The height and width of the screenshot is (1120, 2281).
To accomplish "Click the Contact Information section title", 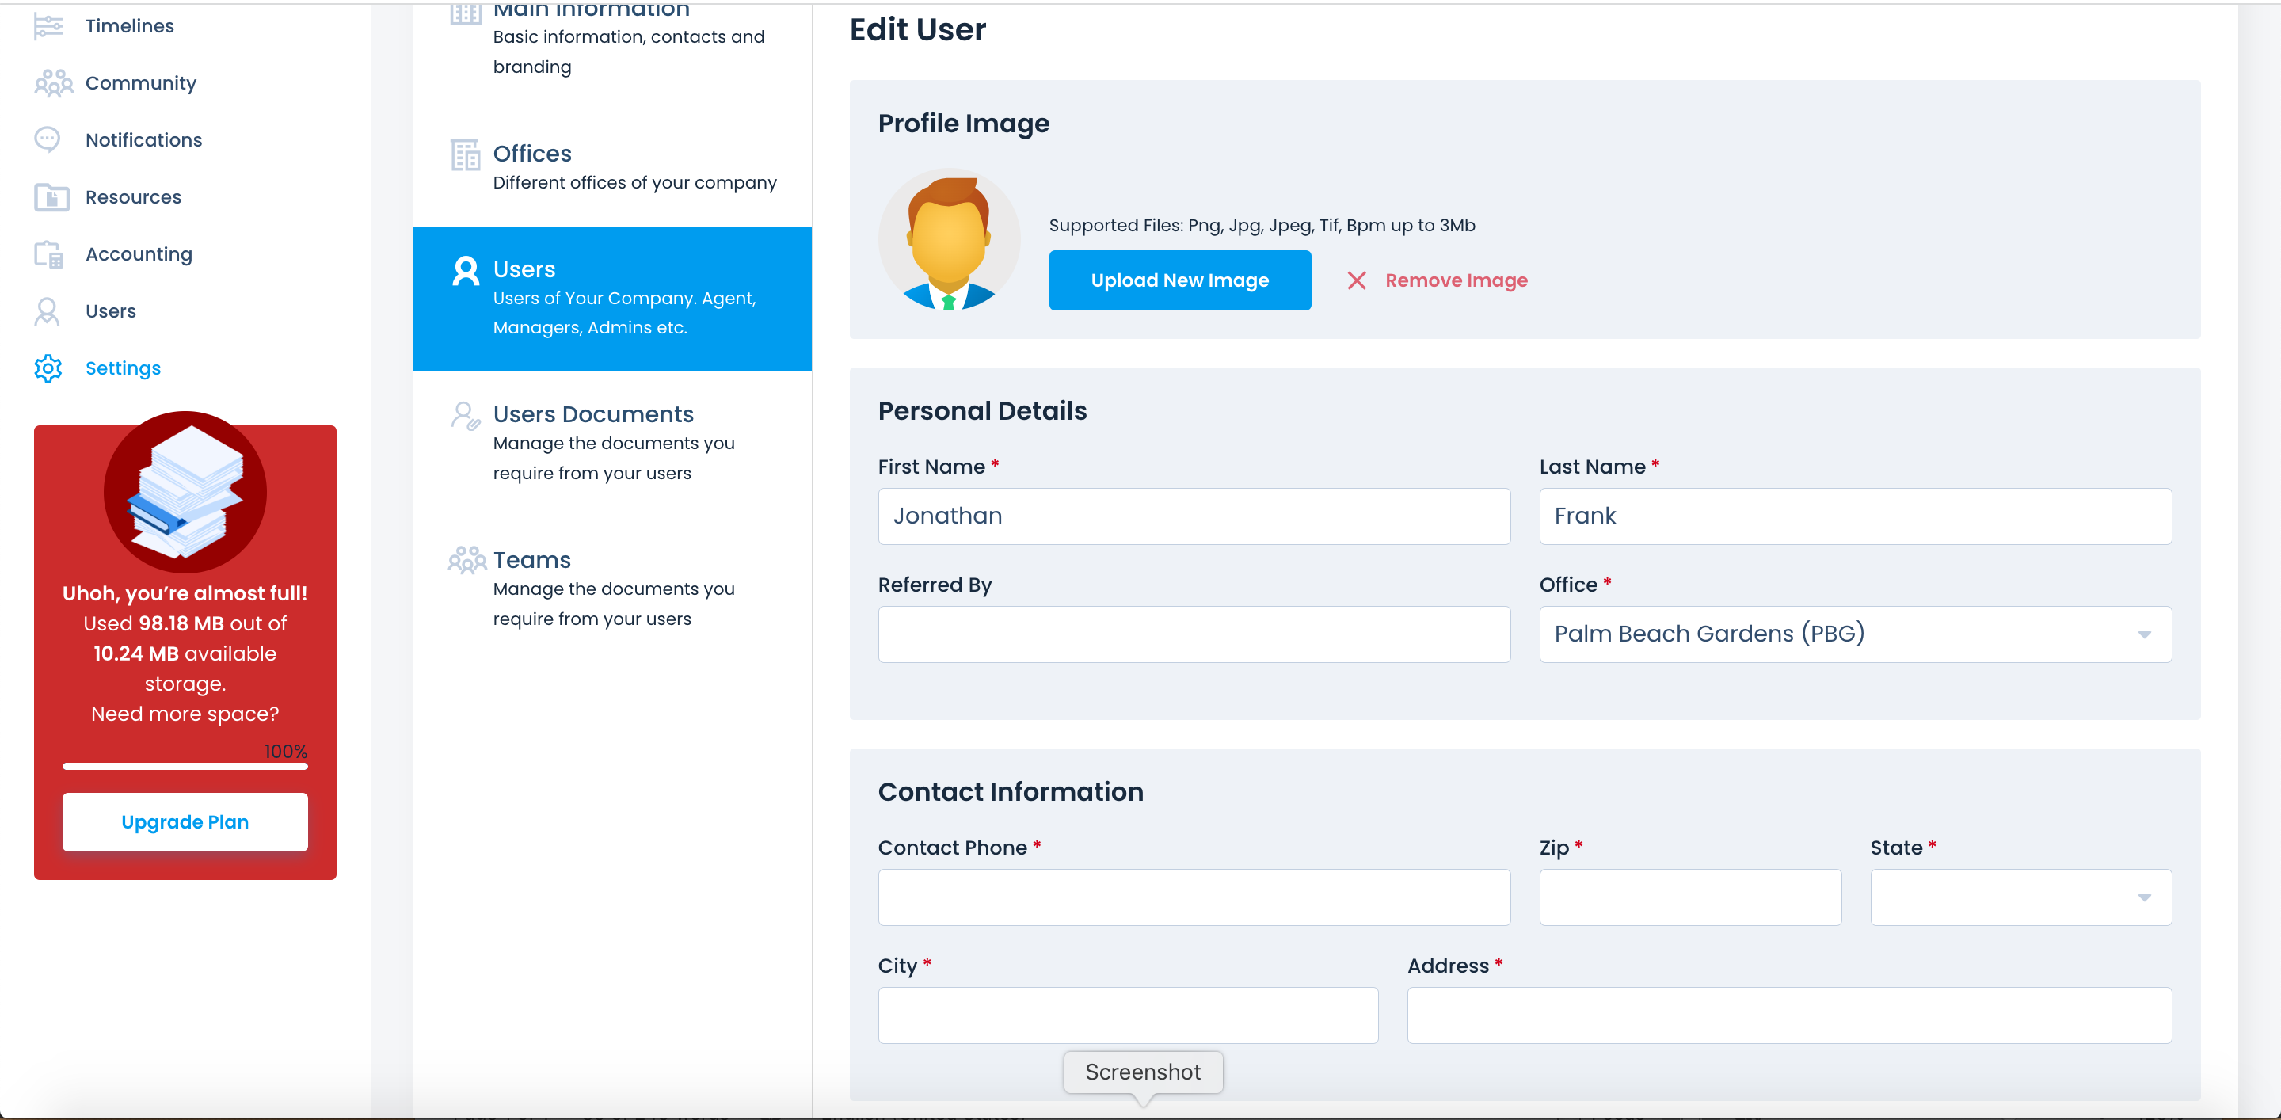I will (1011, 791).
